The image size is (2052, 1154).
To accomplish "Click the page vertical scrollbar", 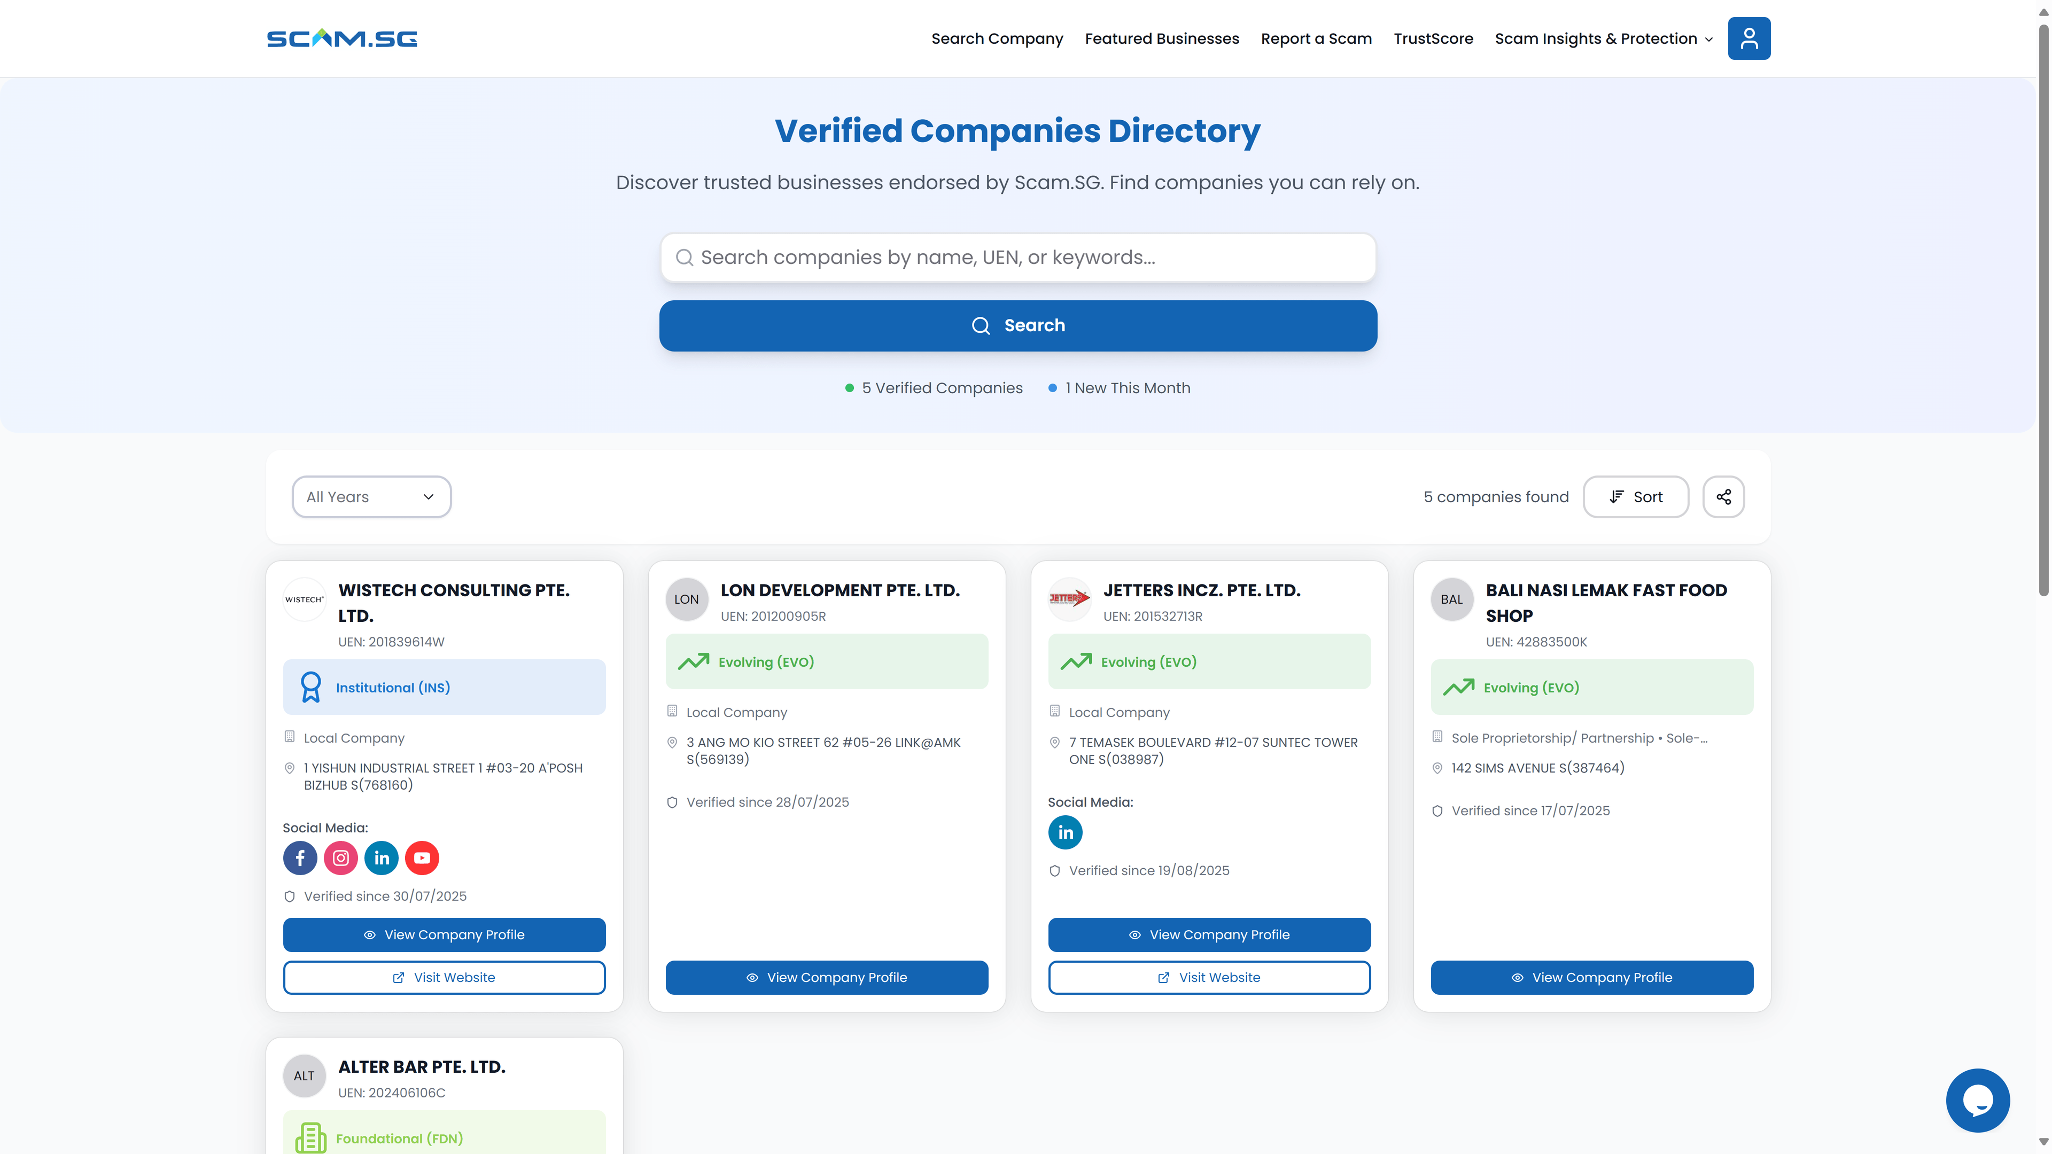I will point(2043,310).
